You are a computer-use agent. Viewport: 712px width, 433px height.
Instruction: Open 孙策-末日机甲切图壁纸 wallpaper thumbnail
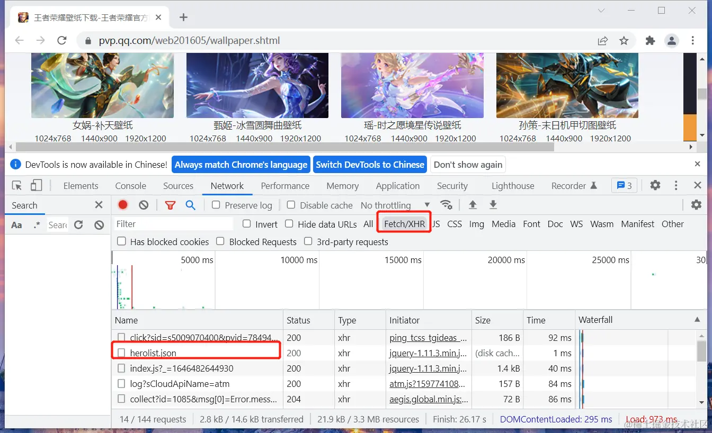pyautogui.click(x=567, y=85)
